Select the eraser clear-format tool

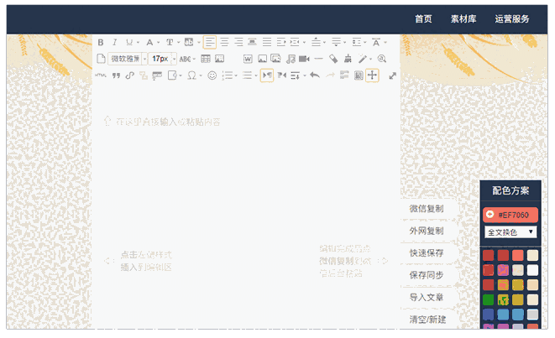click(333, 59)
